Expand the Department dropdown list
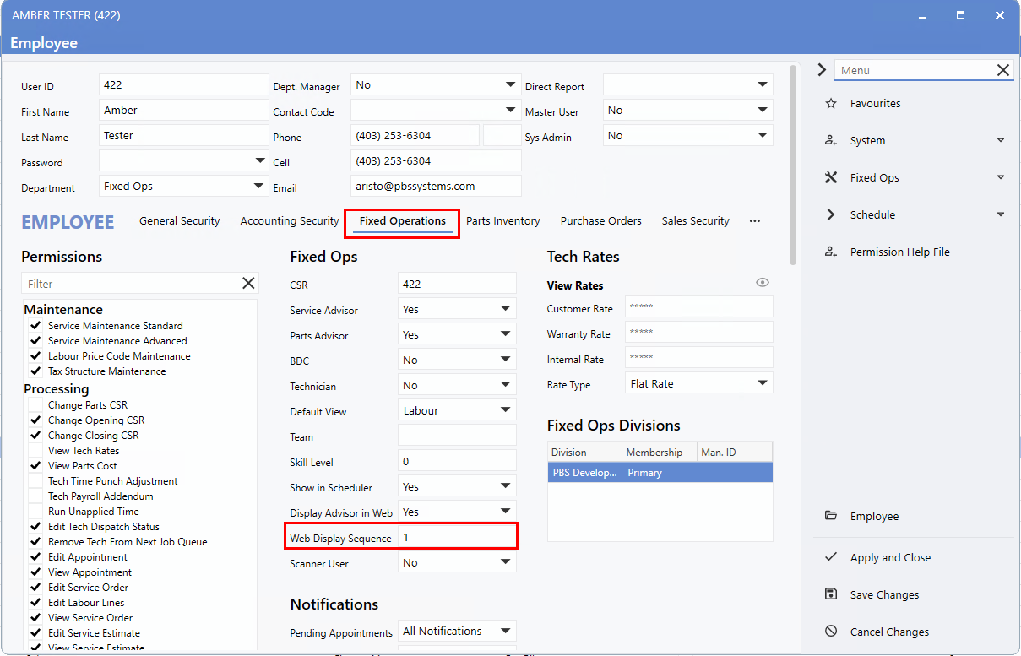The height and width of the screenshot is (656, 1021). (x=258, y=187)
